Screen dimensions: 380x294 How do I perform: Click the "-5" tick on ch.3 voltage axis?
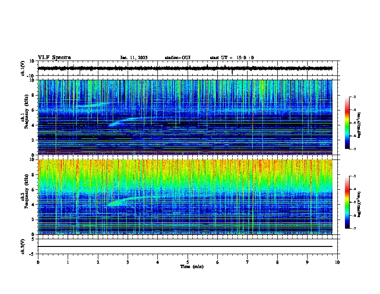(33, 254)
